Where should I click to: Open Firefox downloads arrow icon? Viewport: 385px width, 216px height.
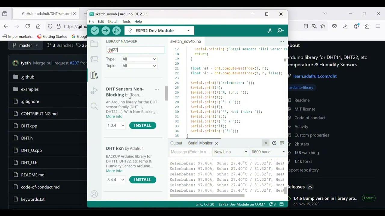click(x=345, y=26)
